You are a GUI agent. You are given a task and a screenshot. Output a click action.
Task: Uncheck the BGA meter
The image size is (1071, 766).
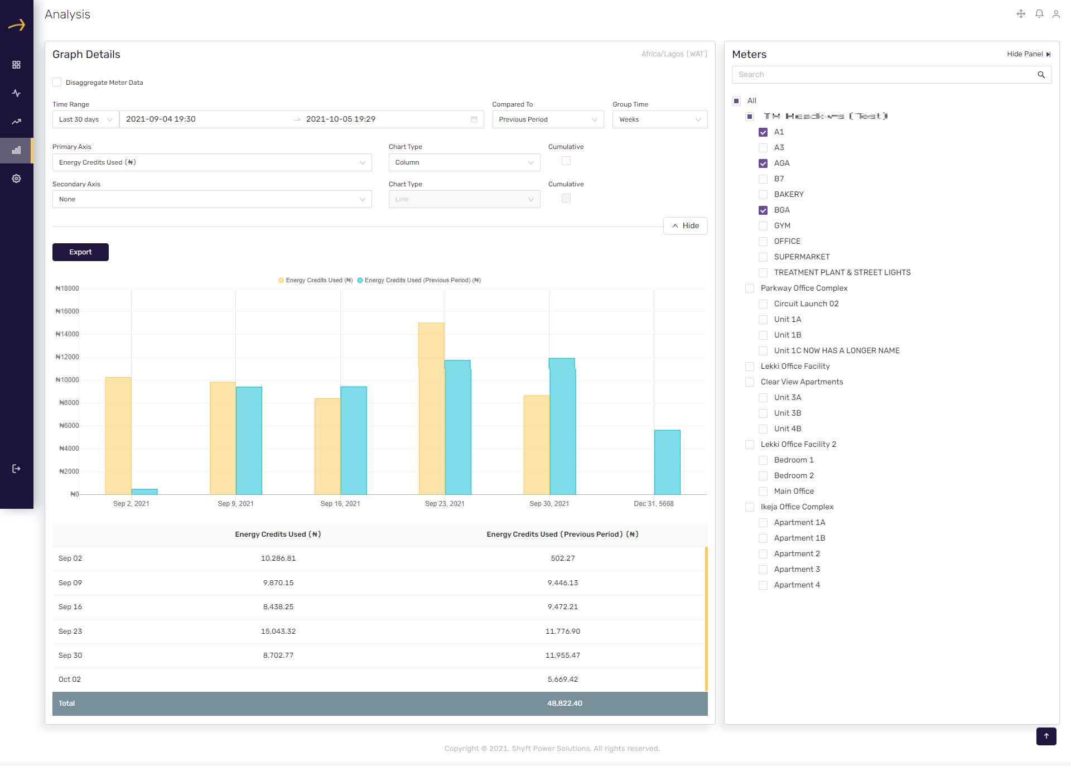(763, 210)
